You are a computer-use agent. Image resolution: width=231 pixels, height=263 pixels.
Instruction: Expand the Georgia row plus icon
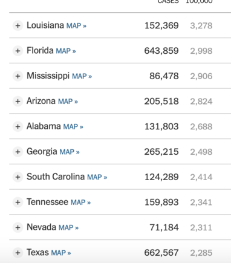[18, 152]
